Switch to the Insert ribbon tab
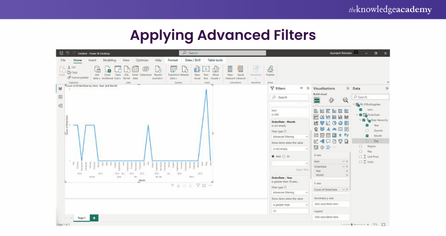This screenshot has width=446, height=236. 93,60
